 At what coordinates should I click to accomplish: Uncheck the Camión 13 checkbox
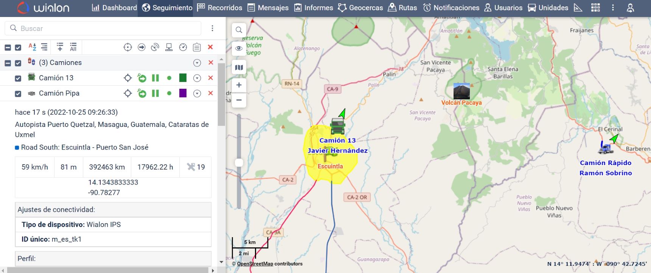click(18, 78)
